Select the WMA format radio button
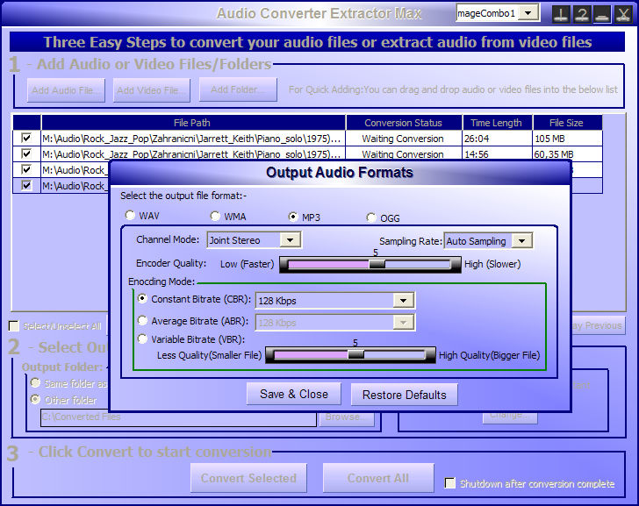Screen dimensions: 639x506 tap(215, 216)
